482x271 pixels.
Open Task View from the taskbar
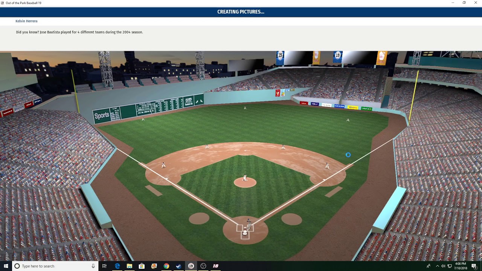(104, 266)
